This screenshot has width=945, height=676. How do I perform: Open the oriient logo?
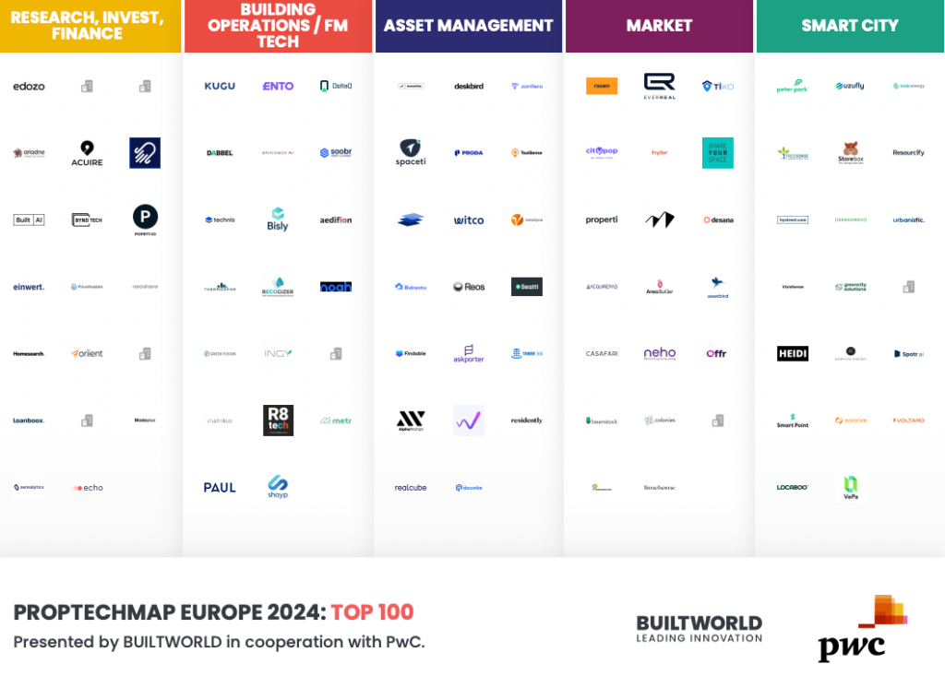[87, 353]
